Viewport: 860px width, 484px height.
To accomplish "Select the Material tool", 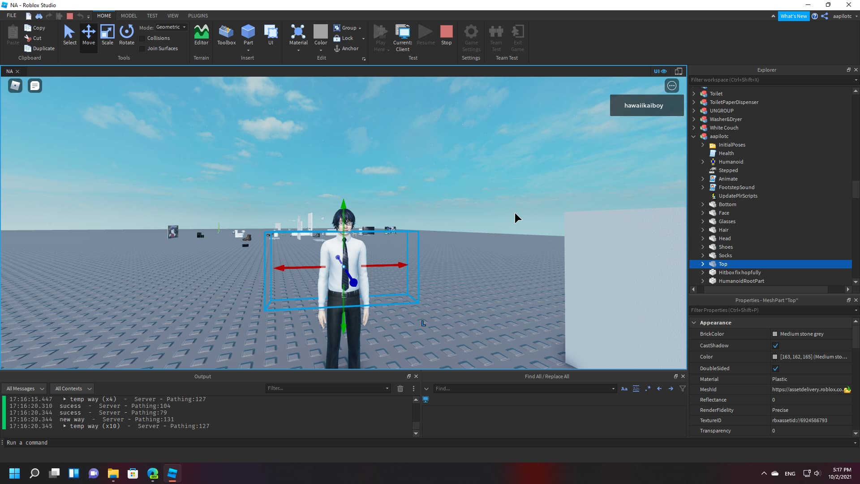I will pos(298,36).
